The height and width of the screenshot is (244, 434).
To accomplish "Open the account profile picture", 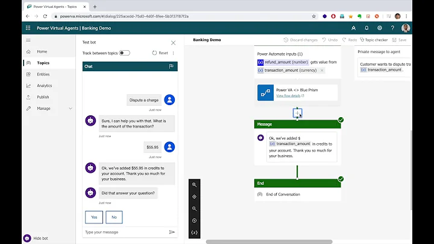I will click(406, 28).
